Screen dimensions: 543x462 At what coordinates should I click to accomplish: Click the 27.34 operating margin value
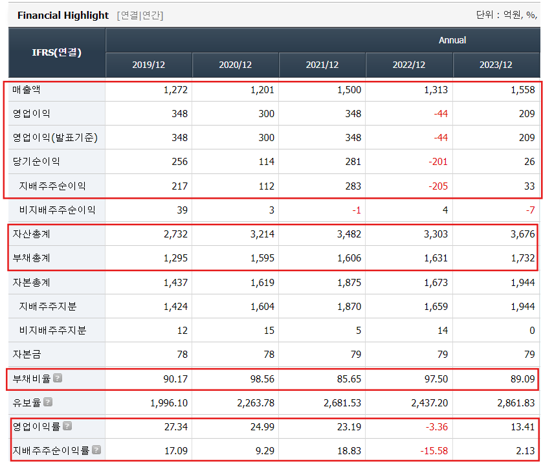[175, 427]
